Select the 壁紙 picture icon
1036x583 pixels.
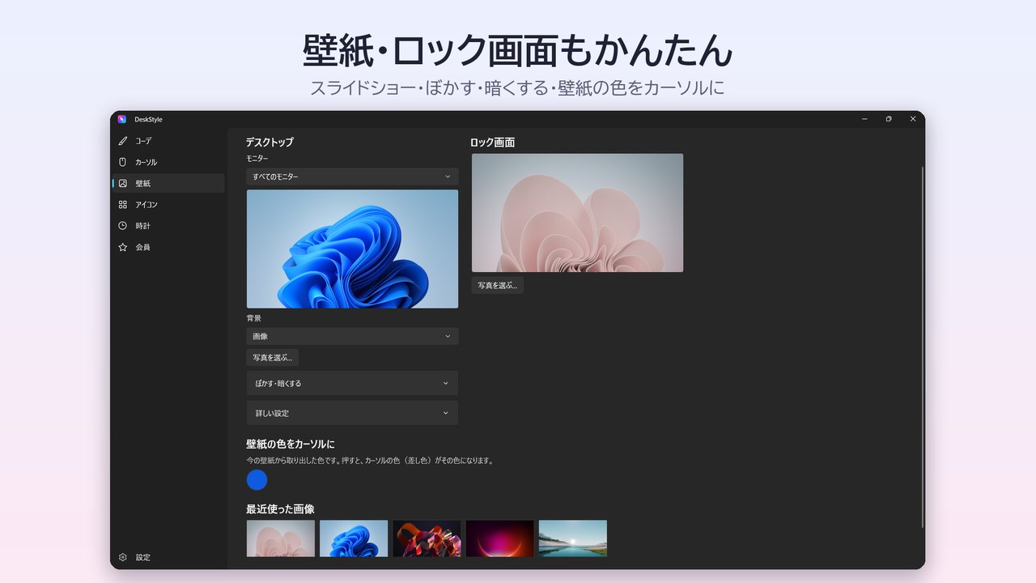point(123,183)
